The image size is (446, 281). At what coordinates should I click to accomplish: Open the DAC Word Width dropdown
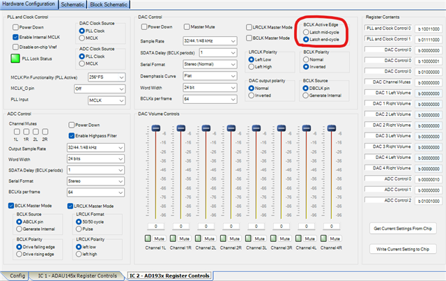[210, 88]
